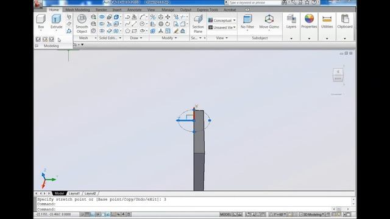Click the Modeling panel title

[51, 46]
